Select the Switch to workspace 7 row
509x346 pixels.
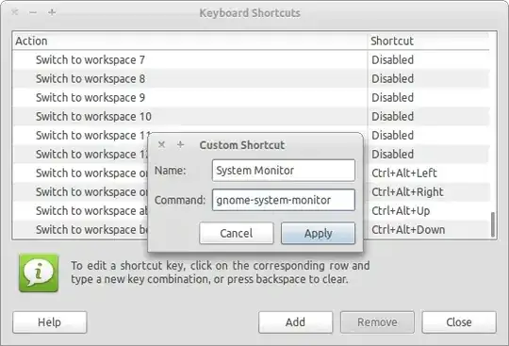click(251, 59)
